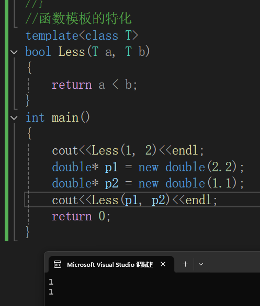260x306 pixels.
Task: Open a new terminal tab with plus
Action: coord(185,264)
